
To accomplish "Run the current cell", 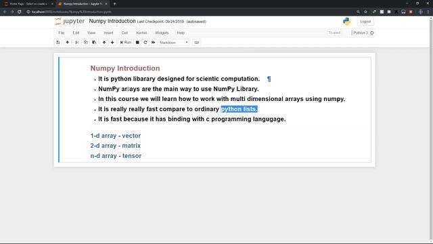I will pos(126,42).
